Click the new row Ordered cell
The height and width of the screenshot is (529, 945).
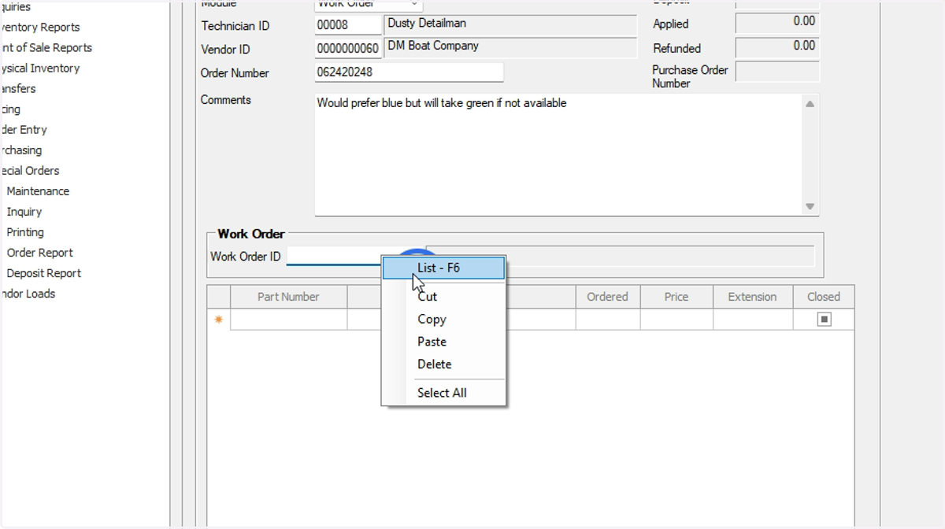click(607, 319)
